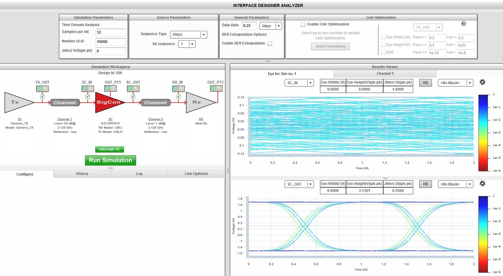Open the OUT_PT1 probe scope icon
Image resolution: width=503 pixels, height=276 pixels.
coord(110,88)
